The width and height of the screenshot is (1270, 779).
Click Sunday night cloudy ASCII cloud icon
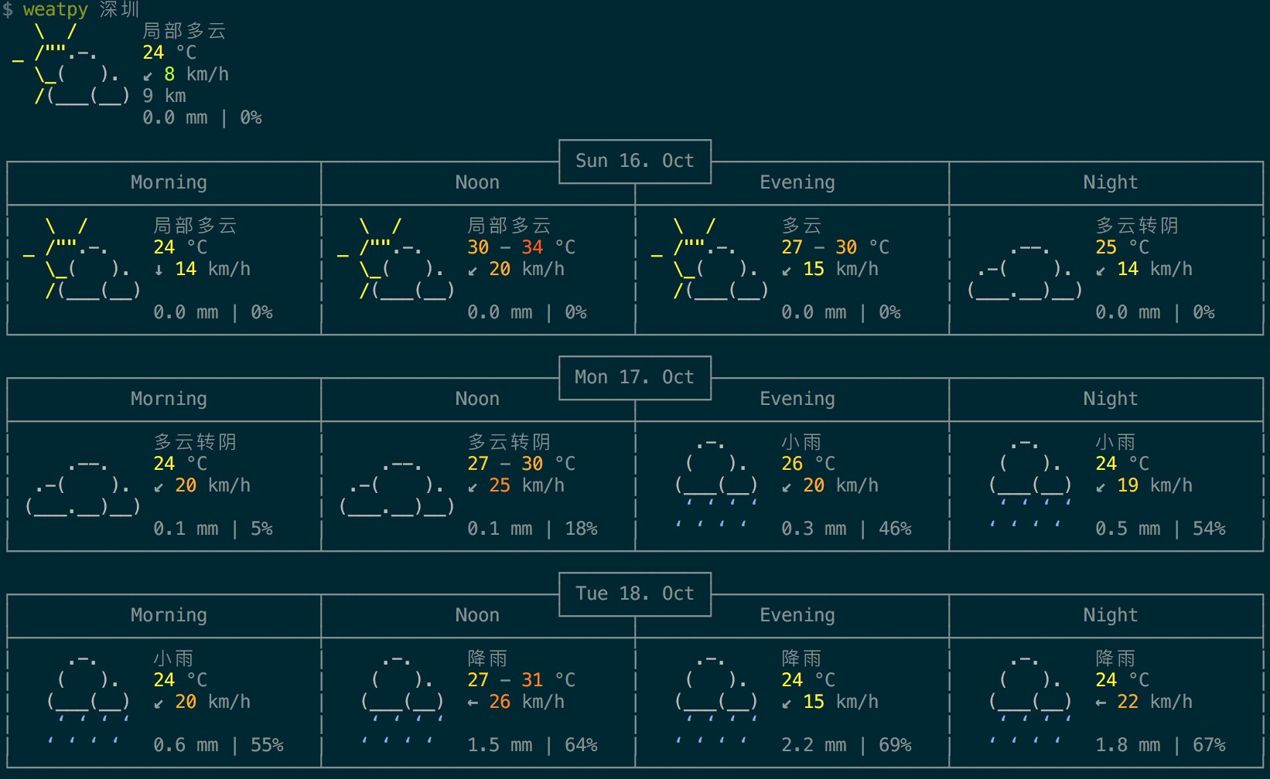1024,269
